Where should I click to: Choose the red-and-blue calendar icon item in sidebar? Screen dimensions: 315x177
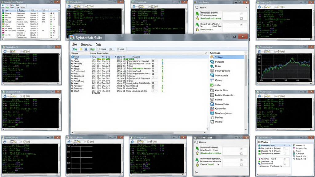coord(212,108)
